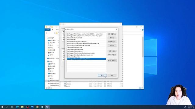This screenshot has width=195, height=109.
Task: Click the taskbar search icon
Action: pyautogui.click(x=7, y=107)
